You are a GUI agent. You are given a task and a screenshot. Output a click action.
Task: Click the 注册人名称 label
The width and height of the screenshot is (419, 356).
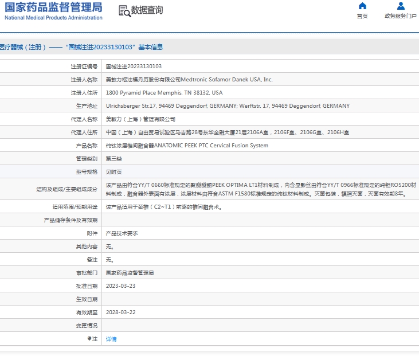tap(84, 79)
